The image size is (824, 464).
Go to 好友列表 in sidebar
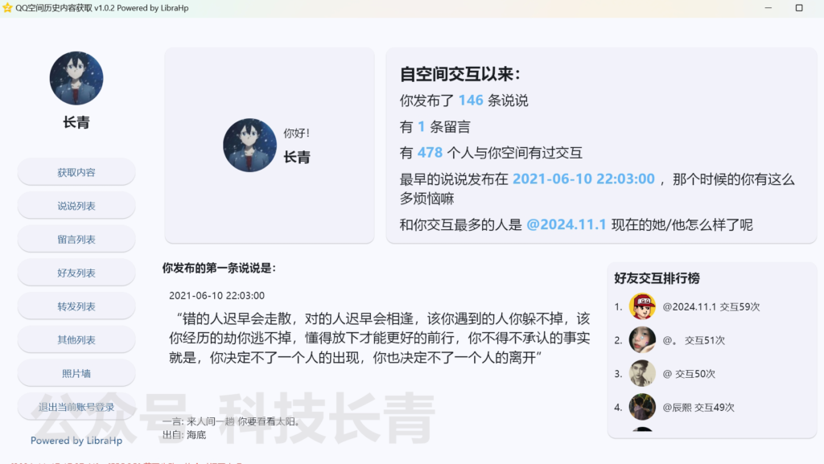[76, 273]
